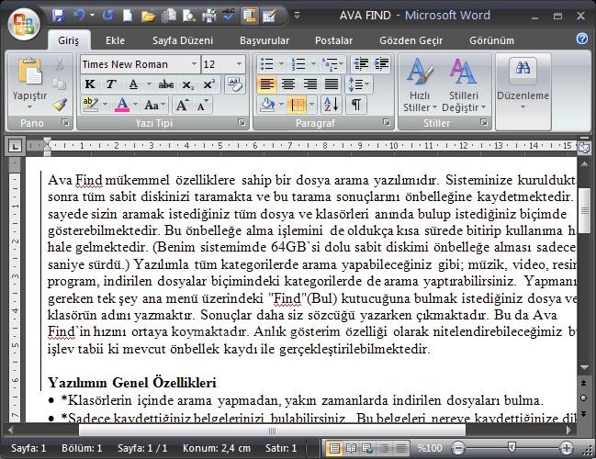The height and width of the screenshot is (459, 596).
Task: Toggle strikethrough formatting
Action: click(x=166, y=84)
